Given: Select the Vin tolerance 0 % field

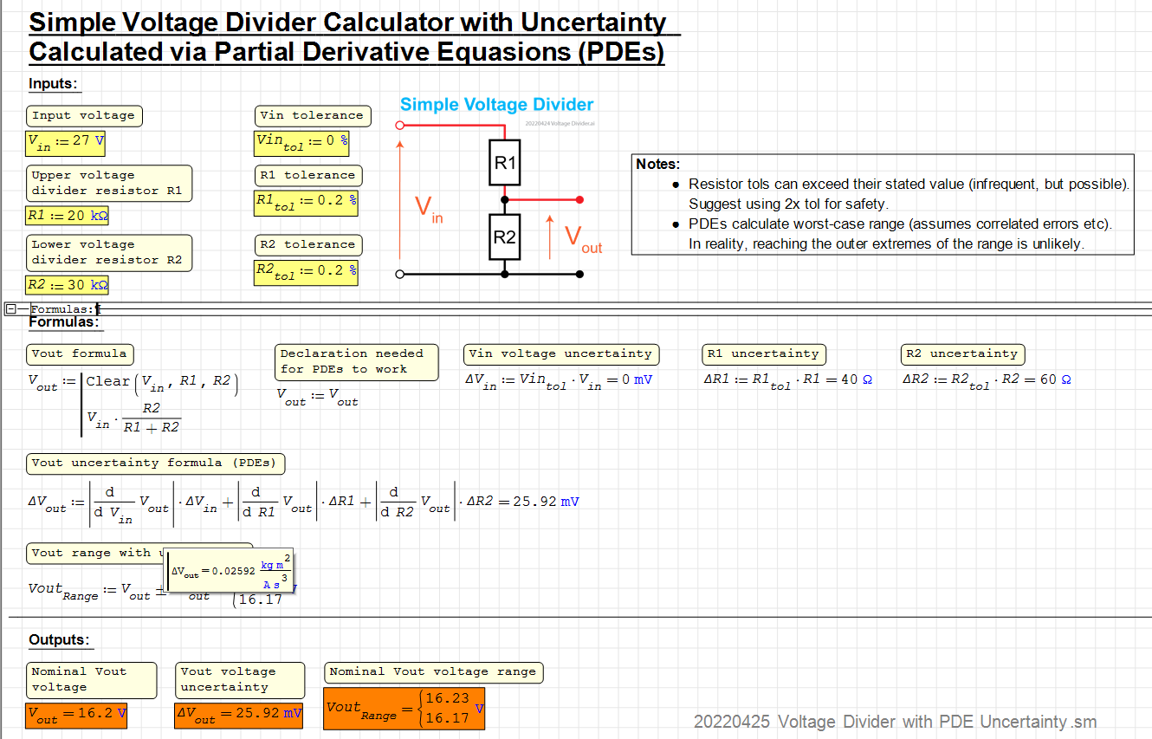Looking at the screenshot, I should pyautogui.click(x=301, y=143).
